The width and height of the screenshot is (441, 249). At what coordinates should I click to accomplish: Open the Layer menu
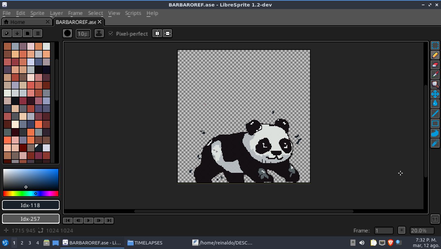click(x=56, y=13)
